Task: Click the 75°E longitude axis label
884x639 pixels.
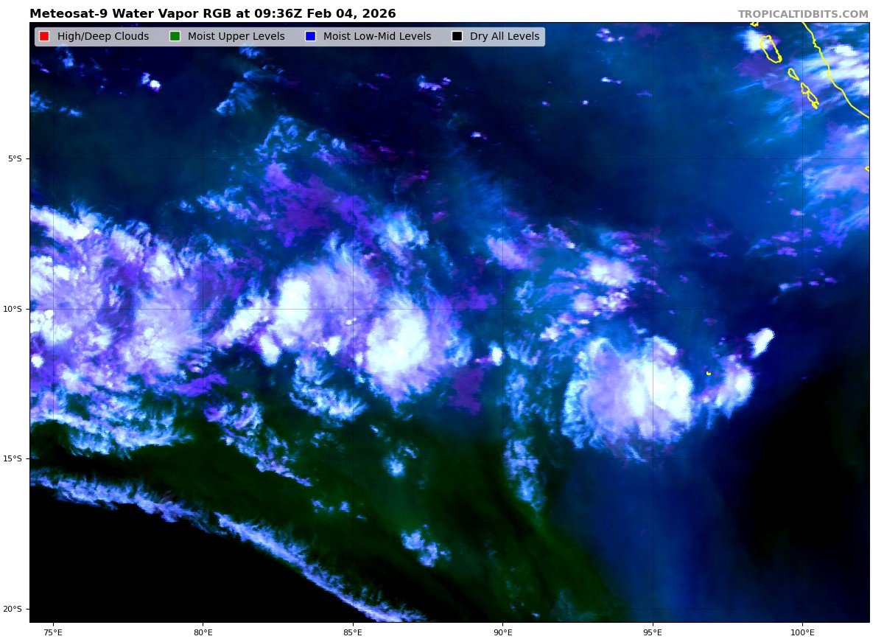Action: 53,632
